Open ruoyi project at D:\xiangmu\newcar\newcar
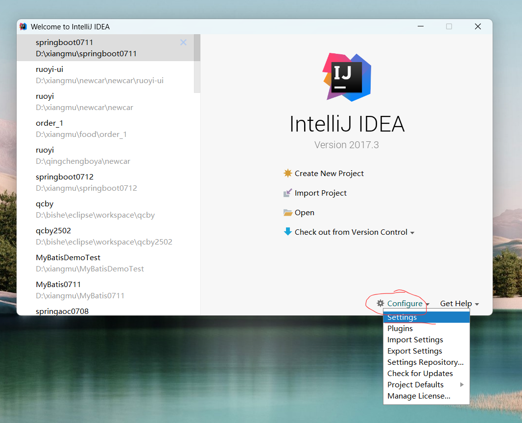This screenshot has width=522, height=423. coord(105,102)
